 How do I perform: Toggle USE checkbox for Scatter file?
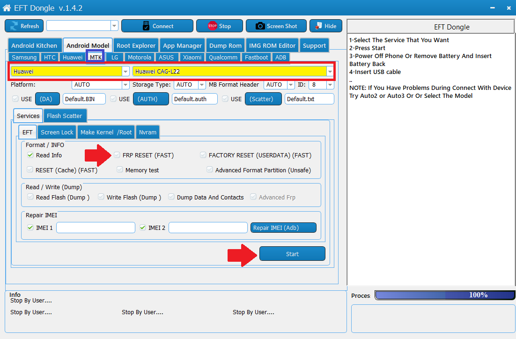(225, 99)
